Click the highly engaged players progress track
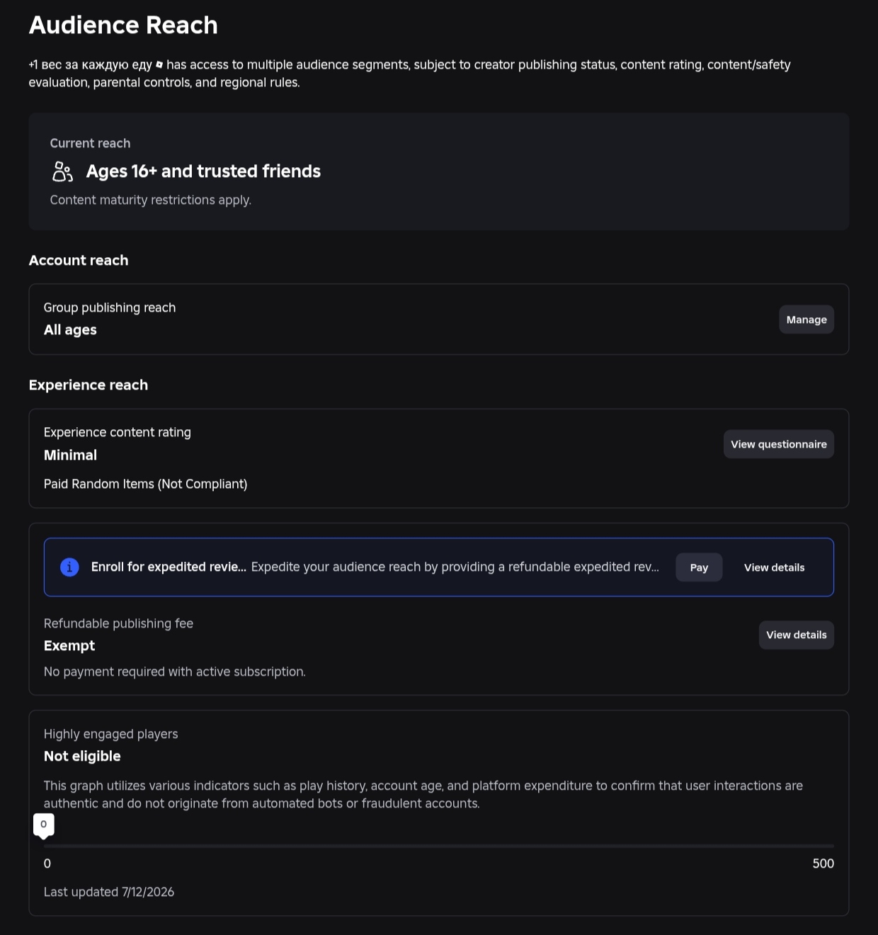This screenshot has height=935, width=878. pos(439,846)
